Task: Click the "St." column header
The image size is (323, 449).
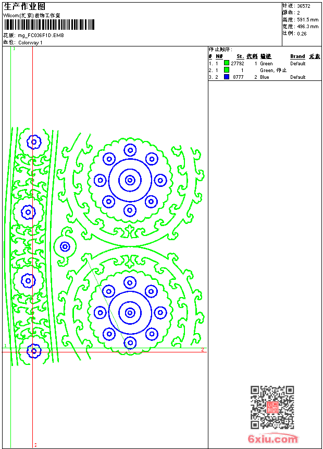Action: pos(240,56)
